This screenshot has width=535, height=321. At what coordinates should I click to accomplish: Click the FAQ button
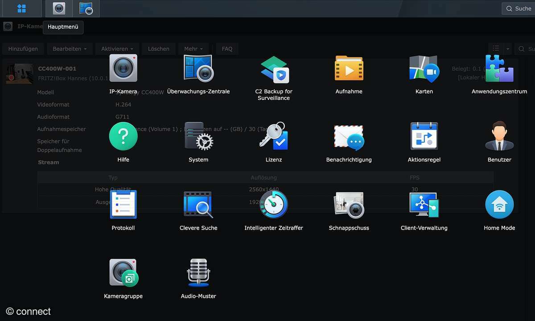tap(227, 49)
